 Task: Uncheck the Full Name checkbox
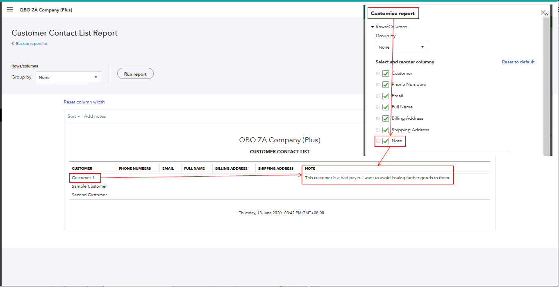point(385,107)
